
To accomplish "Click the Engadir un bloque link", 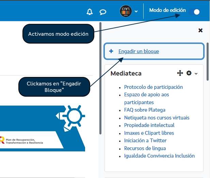I will coord(139,51).
